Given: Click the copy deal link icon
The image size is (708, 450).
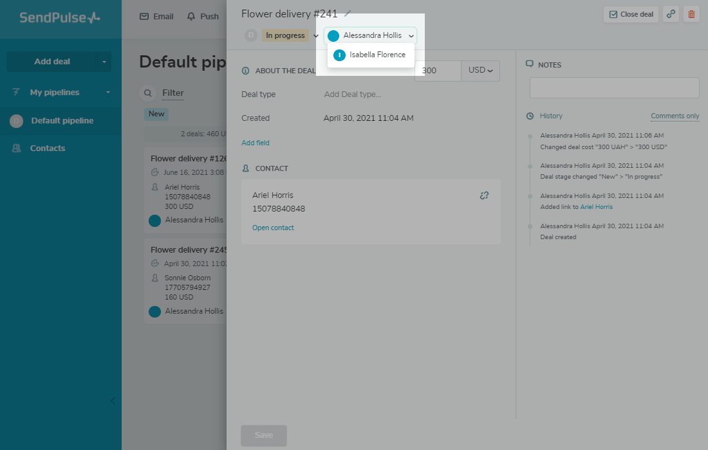Looking at the screenshot, I should (671, 14).
